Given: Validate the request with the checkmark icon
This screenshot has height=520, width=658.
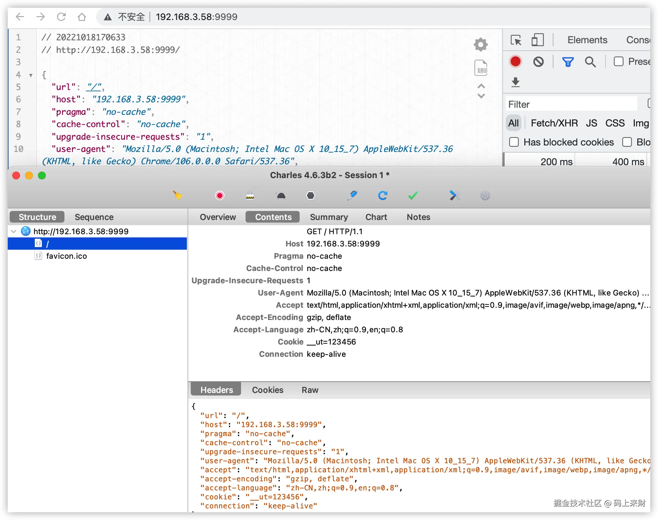Looking at the screenshot, I should pyautogui.click(x=412, y=195).
